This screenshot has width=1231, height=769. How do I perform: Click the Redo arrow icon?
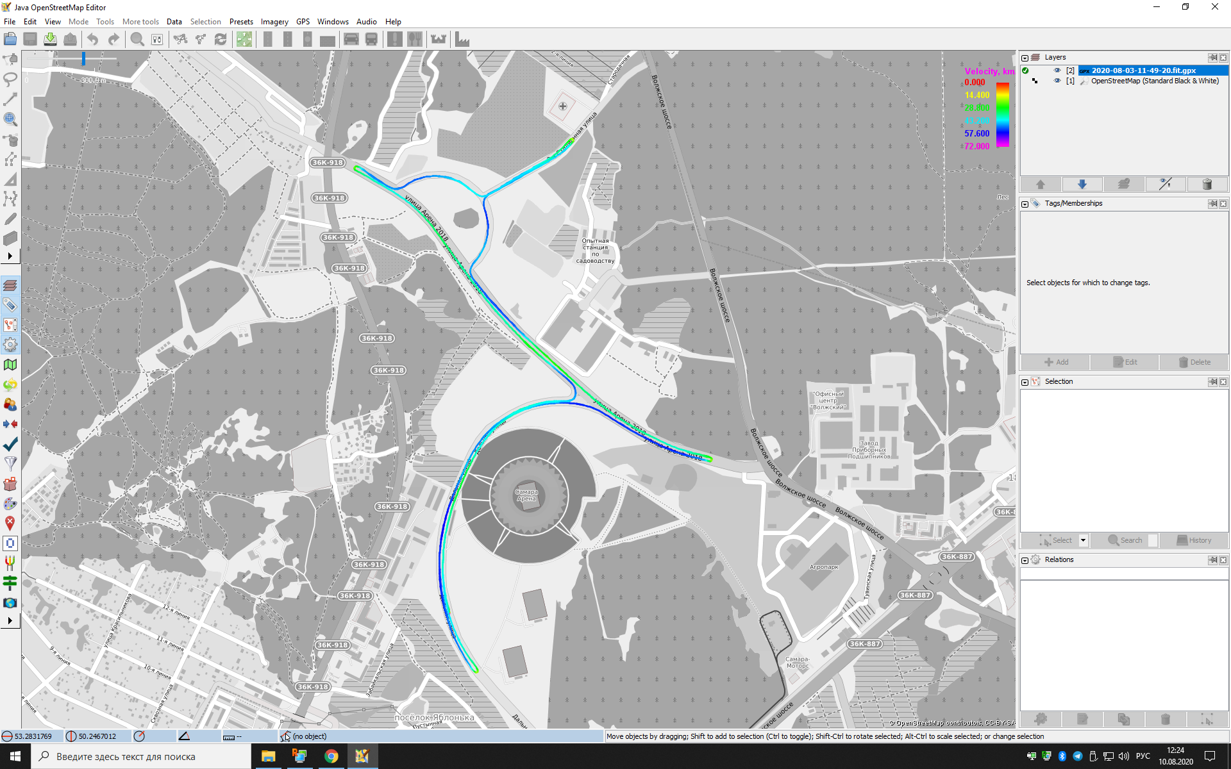[x=113, y=40]
